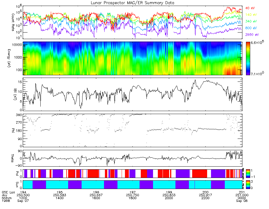Click the 1400 time tick label
The width and height of the screenshot is (269, 209).
[x=59, y=198]
